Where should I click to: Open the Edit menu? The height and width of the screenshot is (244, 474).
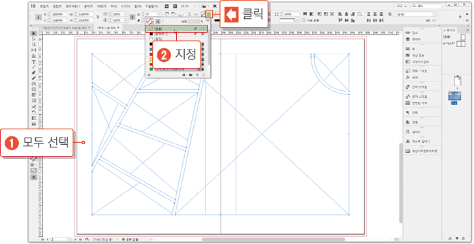click(x=57, y=7)
